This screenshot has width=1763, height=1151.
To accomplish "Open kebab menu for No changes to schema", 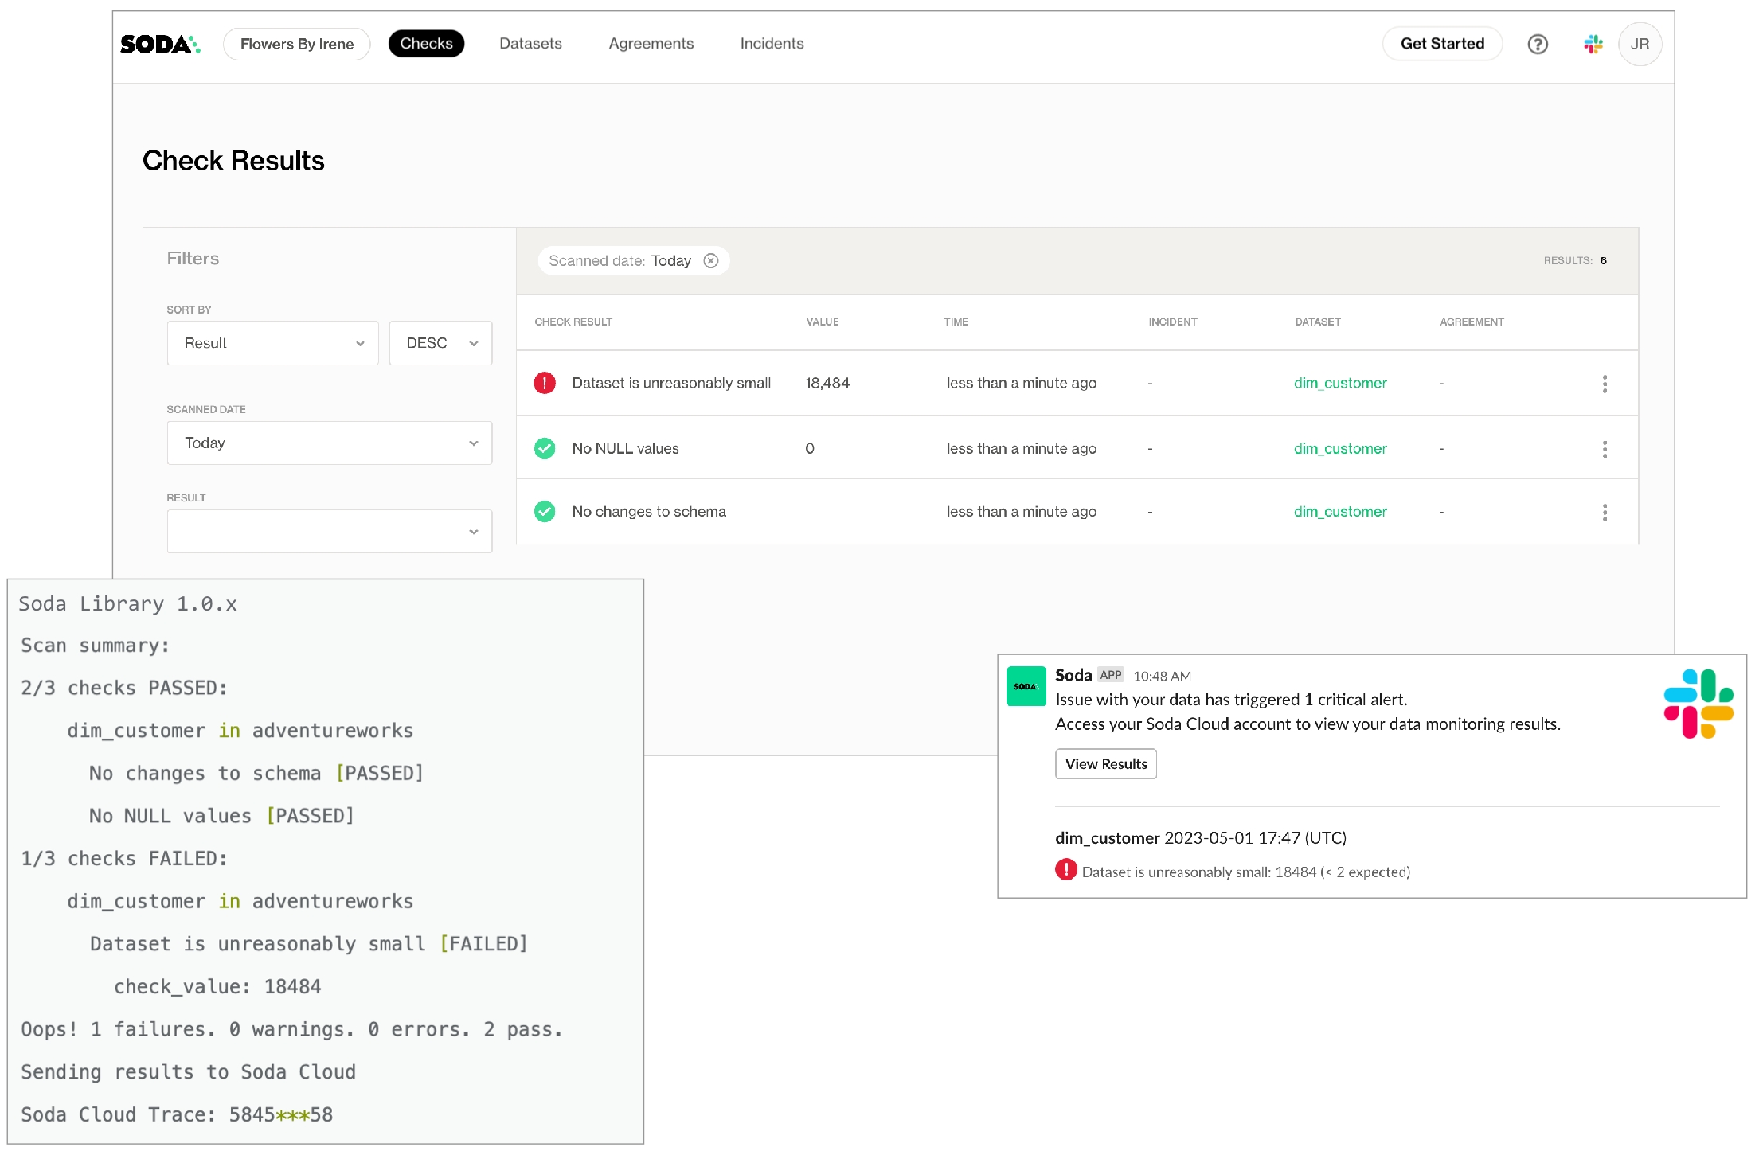I will point(1605,512).
